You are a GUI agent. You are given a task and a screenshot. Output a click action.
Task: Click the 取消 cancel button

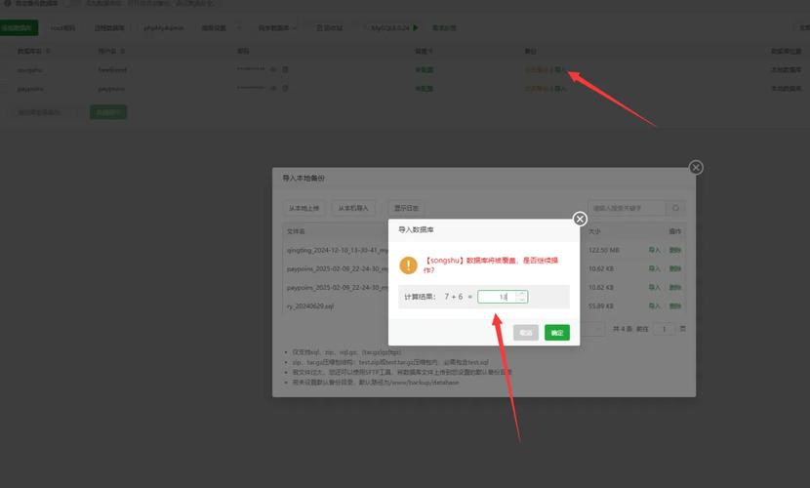pyautogui.click(x=526, y=333)
